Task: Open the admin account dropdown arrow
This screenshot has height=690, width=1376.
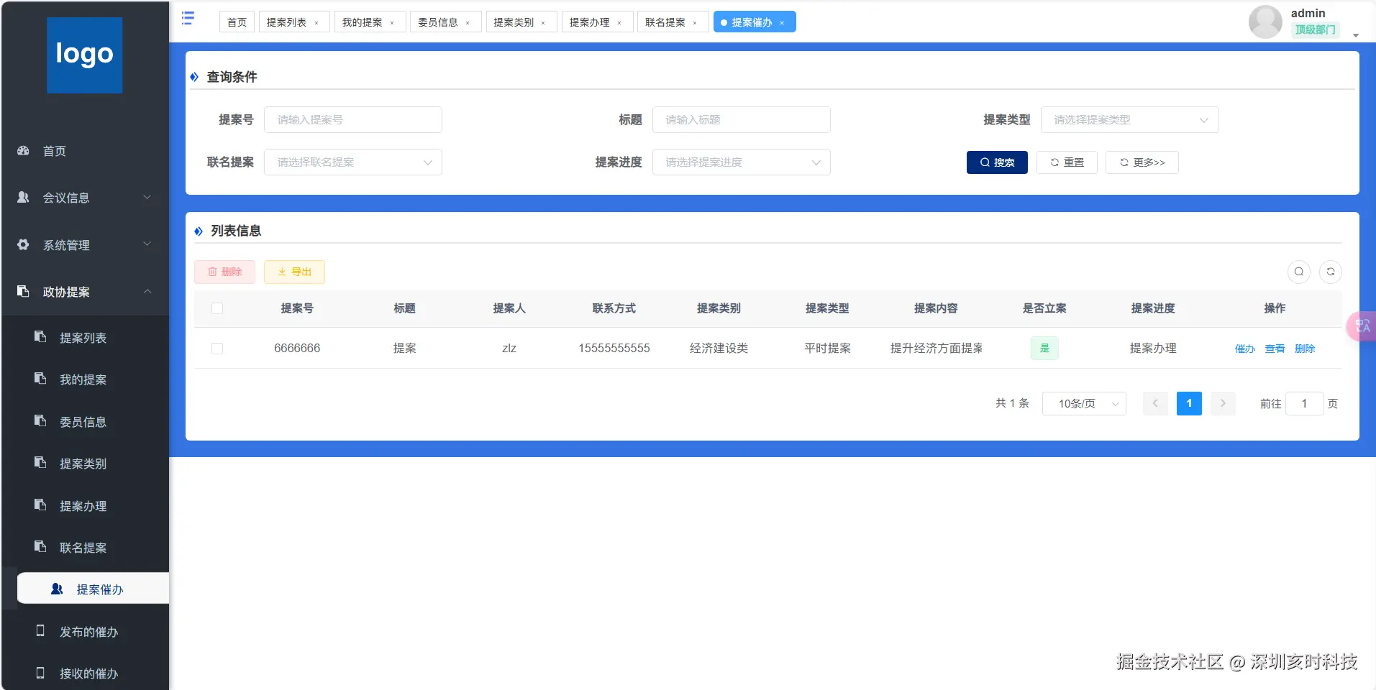Action: click(1356, 35)
